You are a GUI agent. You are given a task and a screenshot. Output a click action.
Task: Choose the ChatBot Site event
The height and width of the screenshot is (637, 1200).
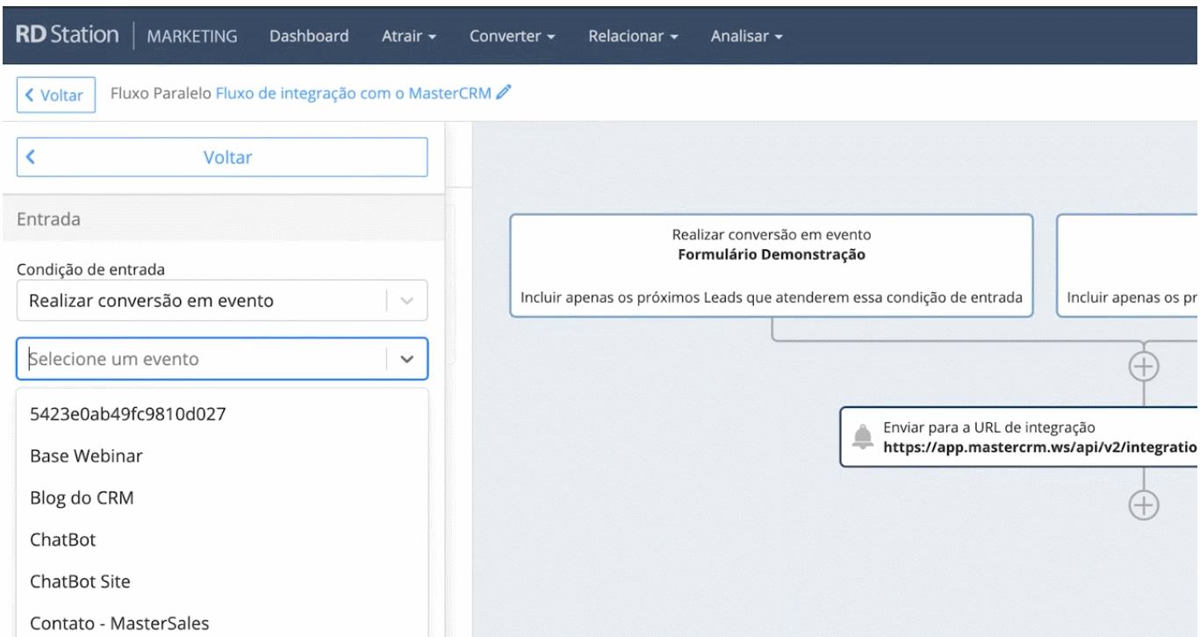pyautogui.click(x=222, y=582)
